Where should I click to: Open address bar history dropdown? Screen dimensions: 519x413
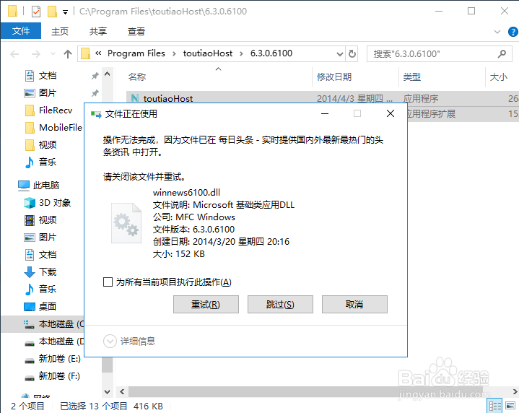coord(339,54)
